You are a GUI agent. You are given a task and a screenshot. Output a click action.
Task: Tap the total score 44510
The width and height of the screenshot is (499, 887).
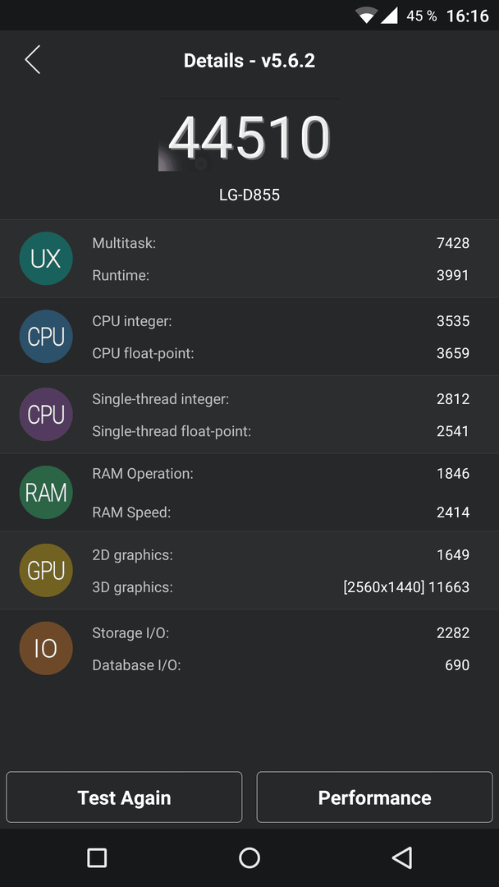249,137
